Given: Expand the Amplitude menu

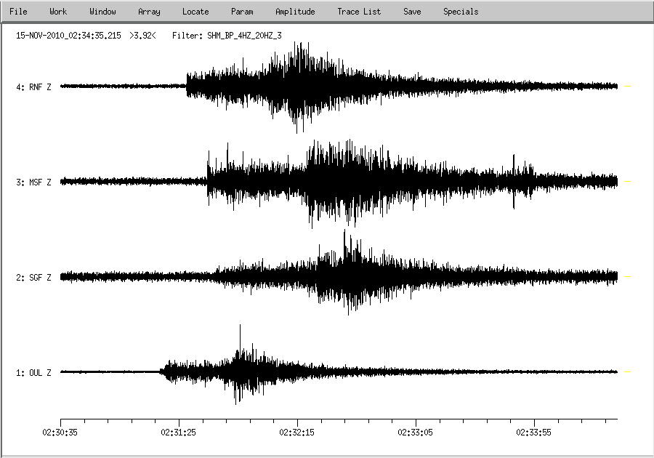Looking at the screenshot, I should pos(295,12).
